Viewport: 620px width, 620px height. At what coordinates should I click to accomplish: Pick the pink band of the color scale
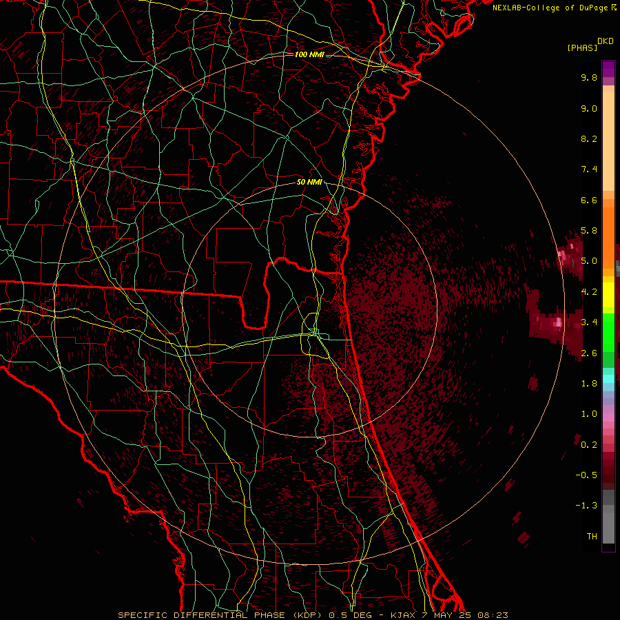(x=608, y=417)
